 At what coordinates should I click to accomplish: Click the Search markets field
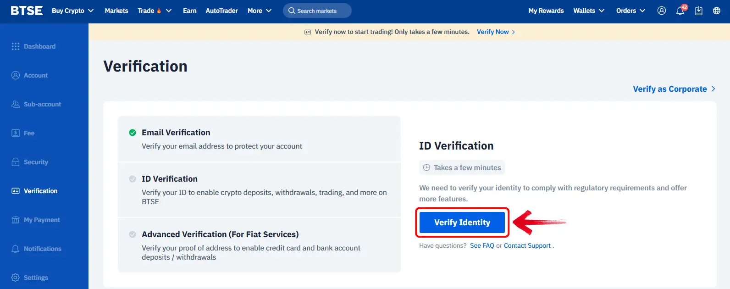[317, 11]
